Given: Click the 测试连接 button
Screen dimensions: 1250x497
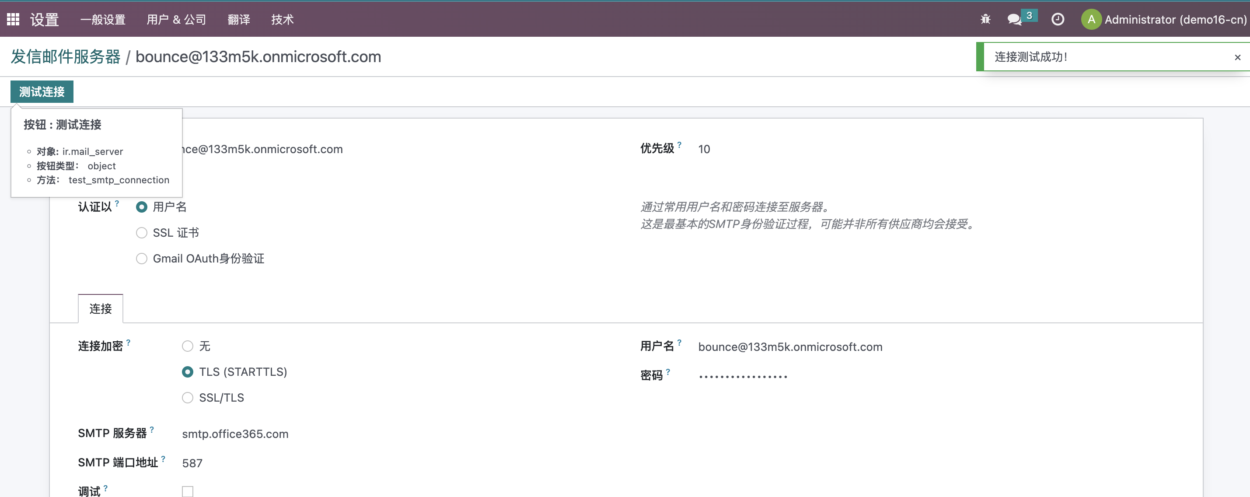Looking at the screenshot, I should click(x=42, y=92).
